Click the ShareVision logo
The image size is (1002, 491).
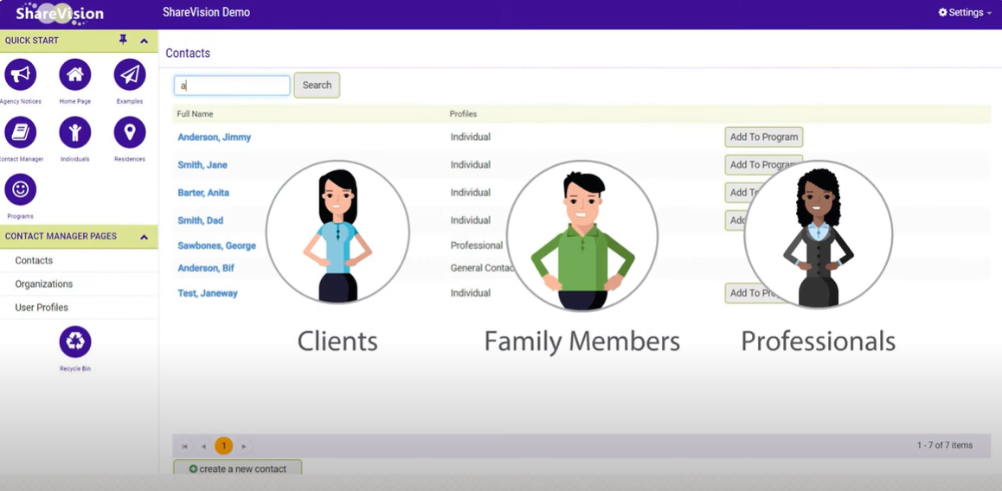coord(58,13)
